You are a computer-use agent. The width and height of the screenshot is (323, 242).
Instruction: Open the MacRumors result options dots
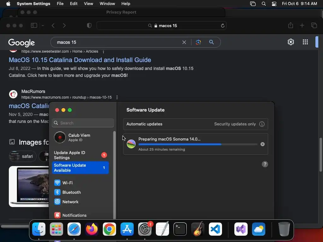pos(117,97)
